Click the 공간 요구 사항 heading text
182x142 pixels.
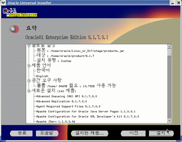click(x=46, y=80)
